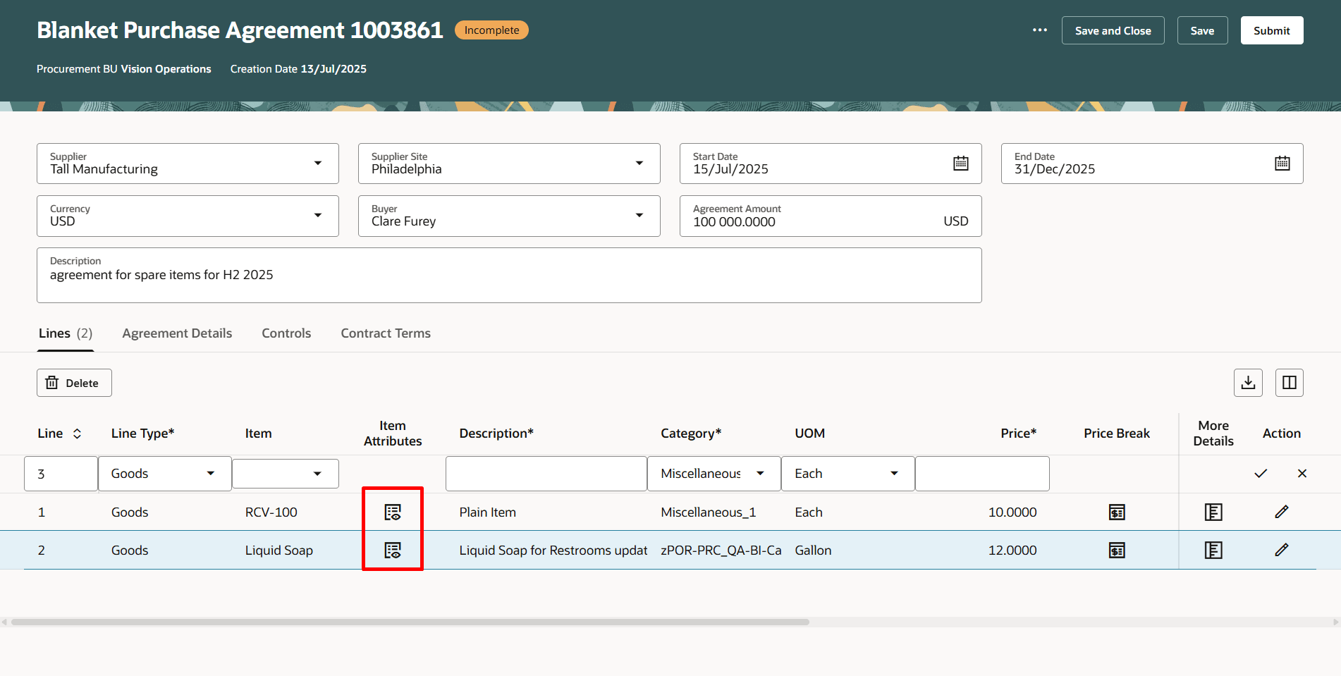The image size is (1341, 676).
Task: Click the horizontal scrollbar under the table
Action: [x=410, y=622]
